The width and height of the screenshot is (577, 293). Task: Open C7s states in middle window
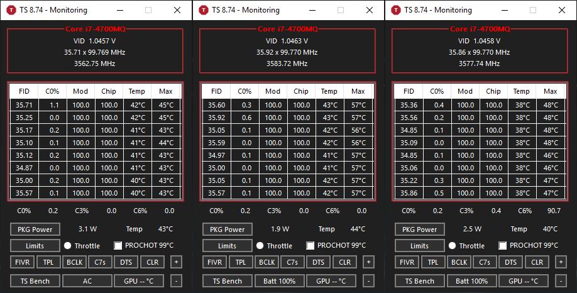292,262
